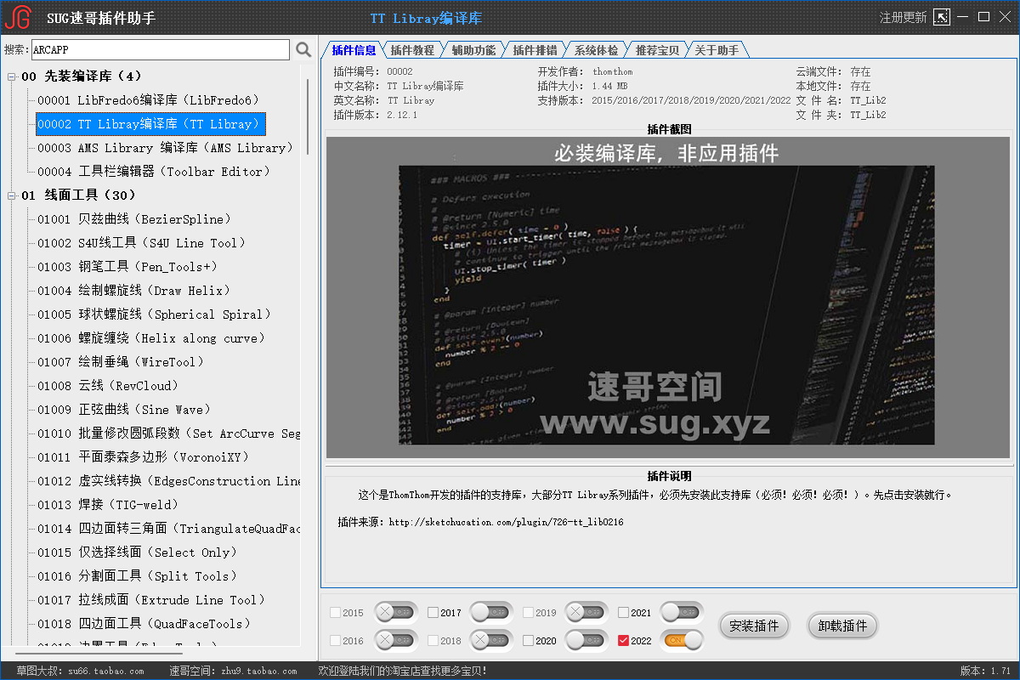Switch to the 插件教程 tab
The width and height of the screenshot is (1020, 680).
(412, 50)
